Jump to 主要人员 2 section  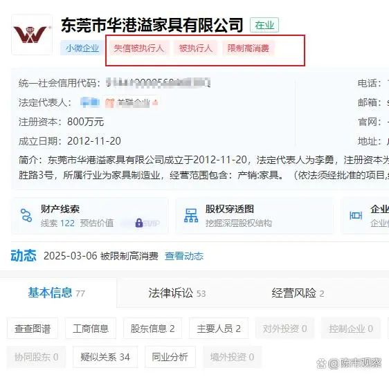219,329
